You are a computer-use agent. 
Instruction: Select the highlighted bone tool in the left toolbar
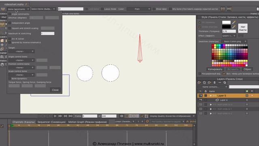2,24
